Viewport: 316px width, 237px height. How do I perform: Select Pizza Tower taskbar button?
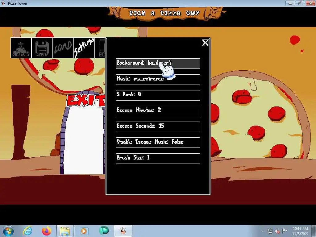click(x=123, y=231)
